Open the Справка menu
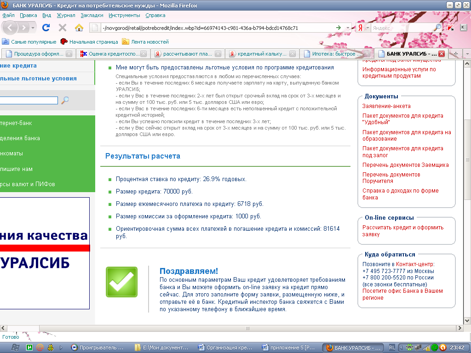Screen dimensions: 471x353 point(155,15)
